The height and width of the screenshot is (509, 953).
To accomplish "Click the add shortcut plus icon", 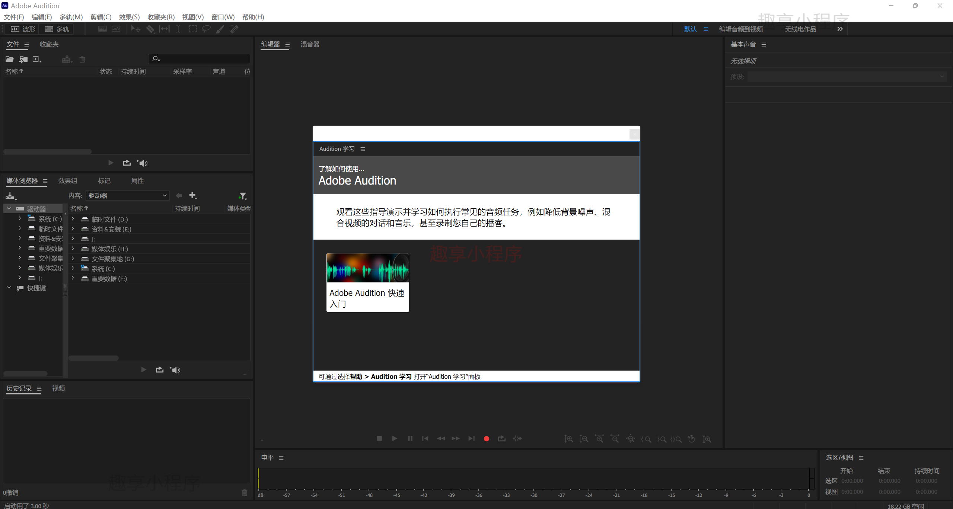I will tap(193, 195).
